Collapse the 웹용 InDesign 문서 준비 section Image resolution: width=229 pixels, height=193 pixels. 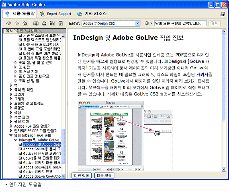point(11,135)
